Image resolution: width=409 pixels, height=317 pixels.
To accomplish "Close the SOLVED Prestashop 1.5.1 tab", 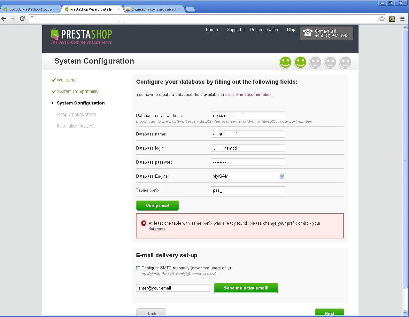I will coord(58,9).
